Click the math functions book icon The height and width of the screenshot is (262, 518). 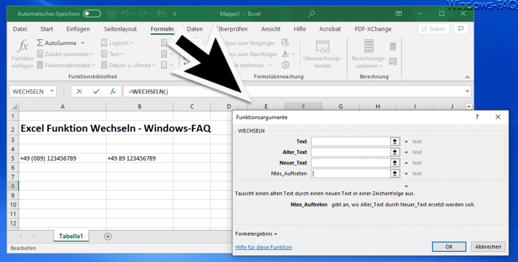click(x=164, y=54)
